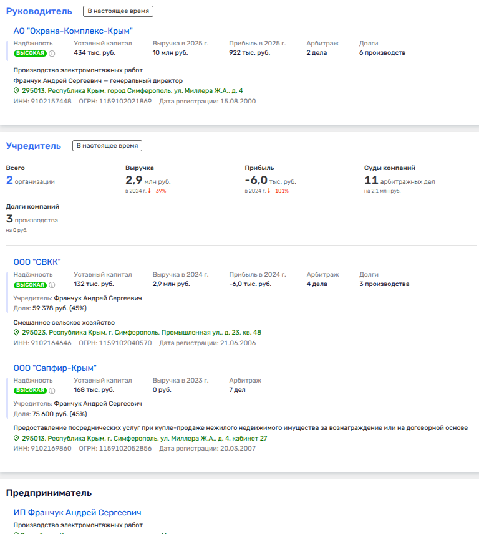Click "В настоящее время" button next to Учредитель

[107, 146]
